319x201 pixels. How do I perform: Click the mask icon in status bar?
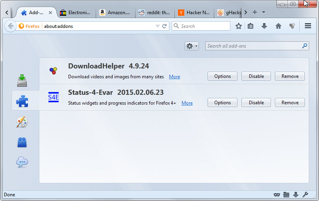277,195
